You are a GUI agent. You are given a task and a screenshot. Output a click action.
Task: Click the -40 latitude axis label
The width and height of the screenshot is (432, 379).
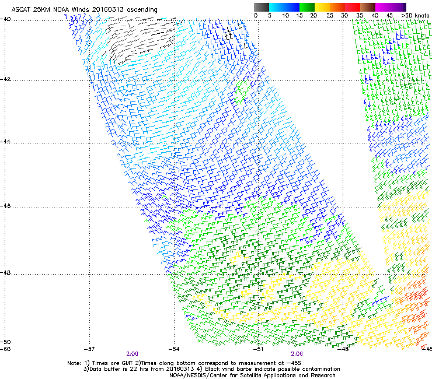click(6, 19)
